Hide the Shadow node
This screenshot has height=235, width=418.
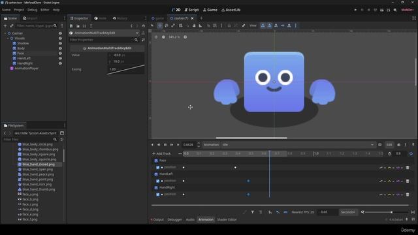[60, 43]
